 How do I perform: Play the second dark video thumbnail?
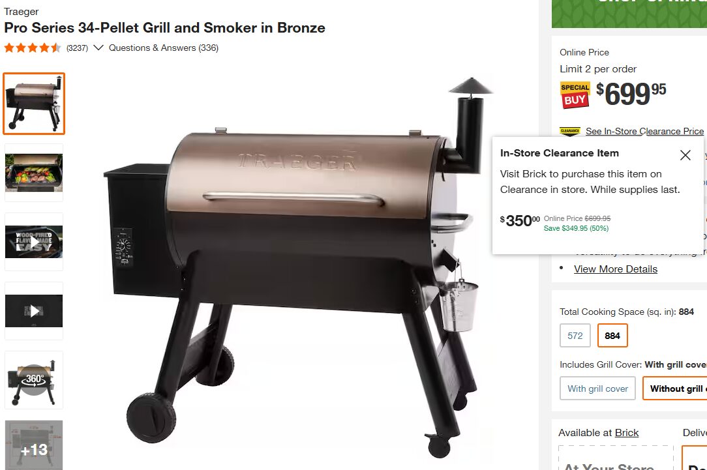click(x=34, y=311)
